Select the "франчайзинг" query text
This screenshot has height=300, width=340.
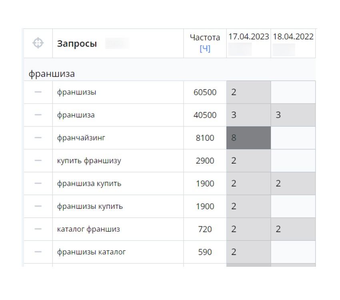pyautogui.click(x=81, y=138)
